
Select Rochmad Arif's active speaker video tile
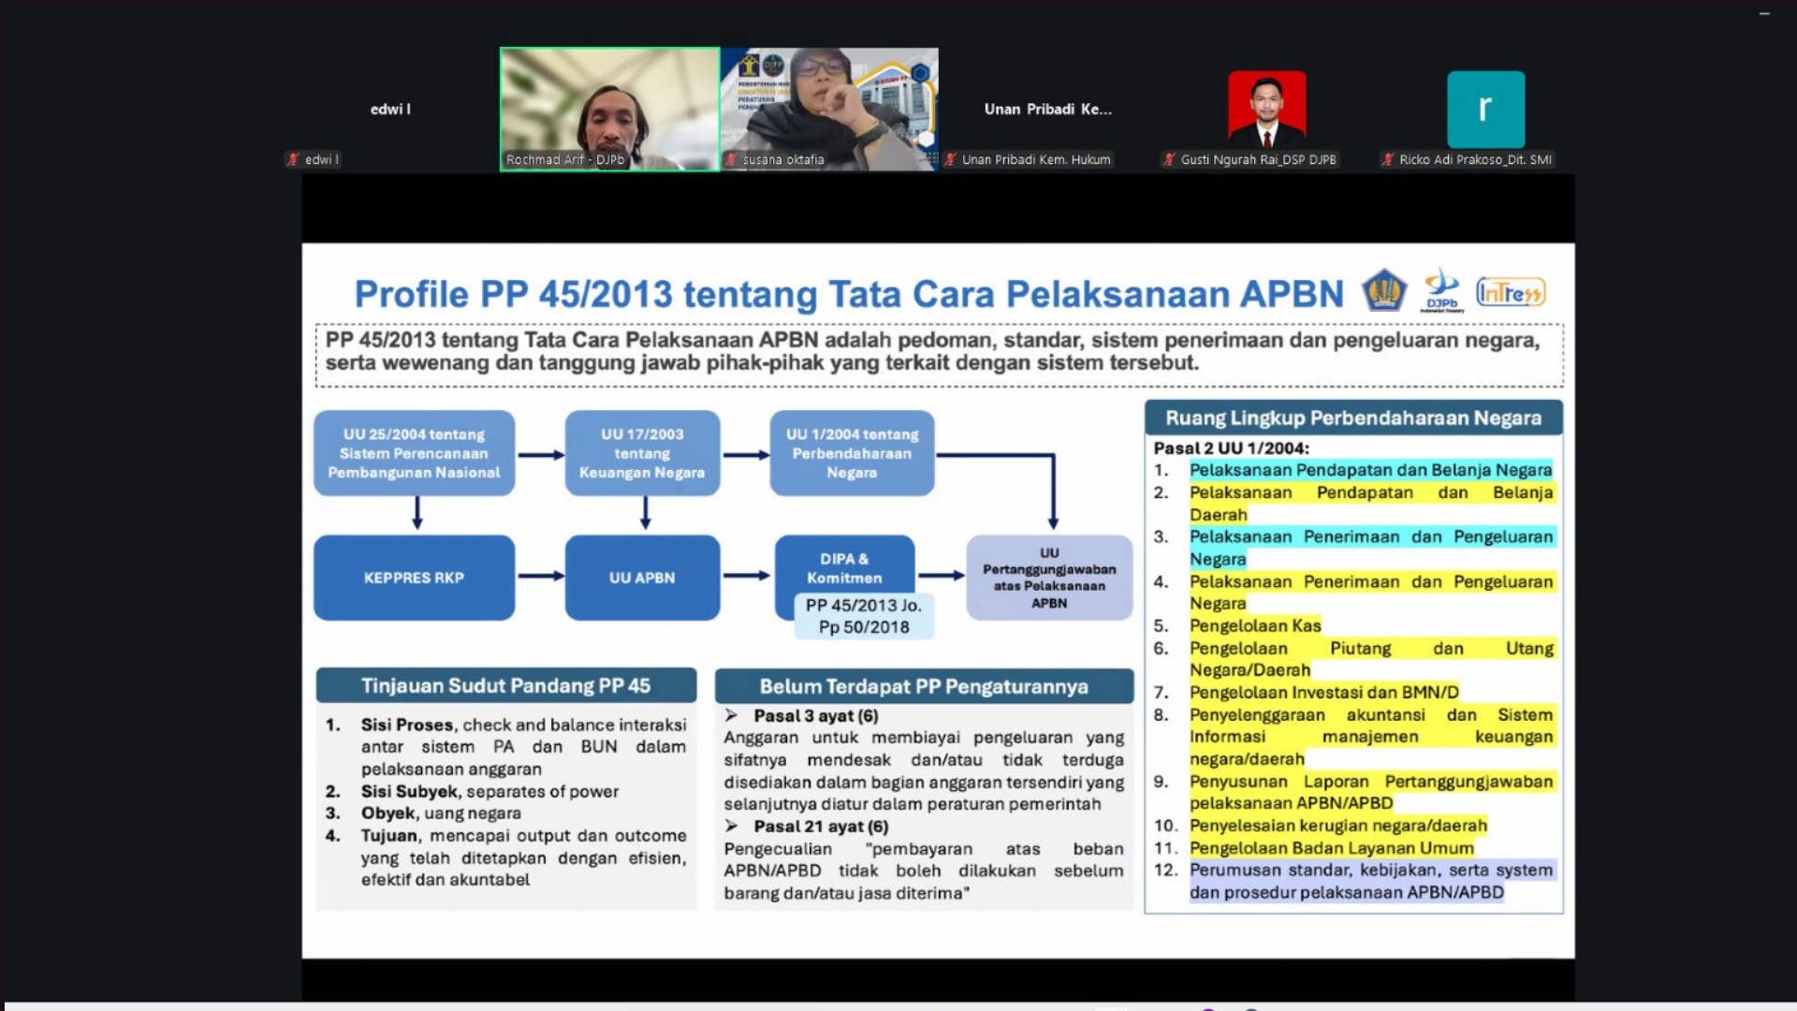tap(609, 108)
